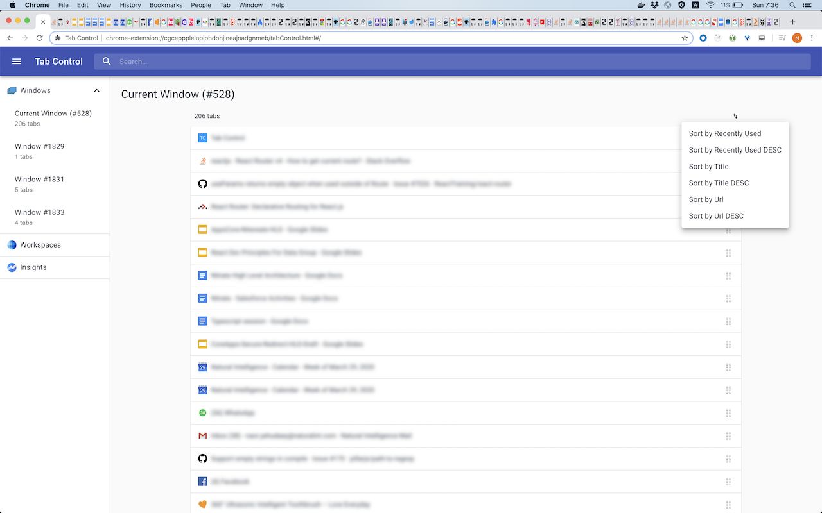Choose Sort by Recently Used DESC
The image size is (822, 513).
click(735, 150)
